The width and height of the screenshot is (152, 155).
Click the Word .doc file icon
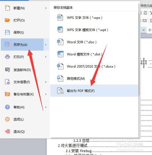60,42
